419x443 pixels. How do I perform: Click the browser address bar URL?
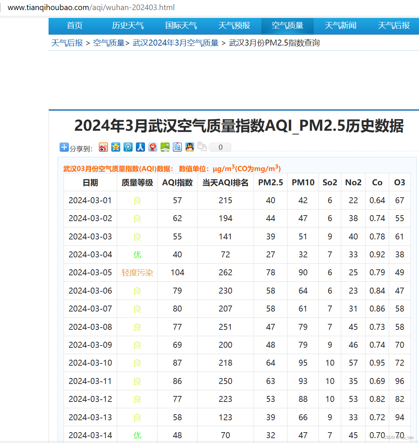(91, 7)
